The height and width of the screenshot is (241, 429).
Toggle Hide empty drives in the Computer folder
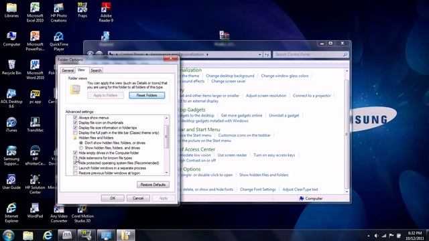[75, 153]
